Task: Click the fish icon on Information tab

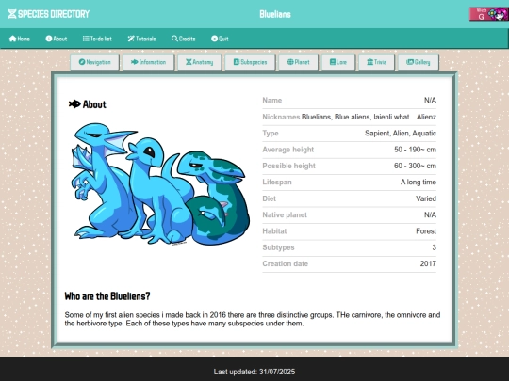Action: tap(135, 62)
